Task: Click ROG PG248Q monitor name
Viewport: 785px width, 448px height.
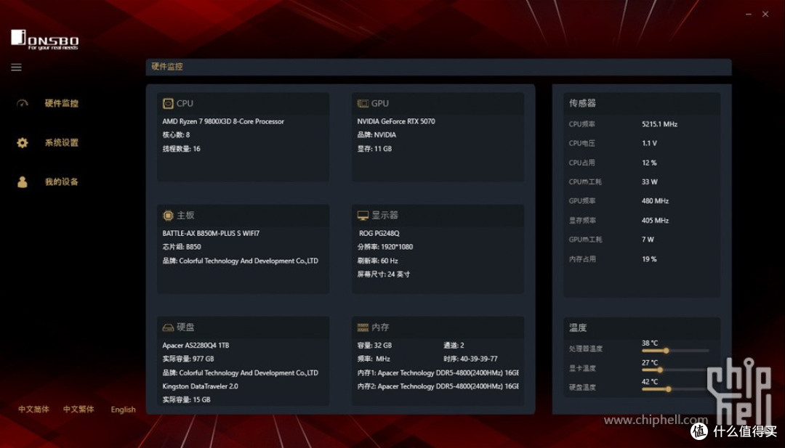Action: pyautogui.click(x=379, y=234)
